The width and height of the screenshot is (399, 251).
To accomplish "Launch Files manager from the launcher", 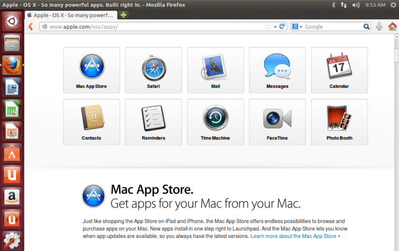I will point(12,43).
